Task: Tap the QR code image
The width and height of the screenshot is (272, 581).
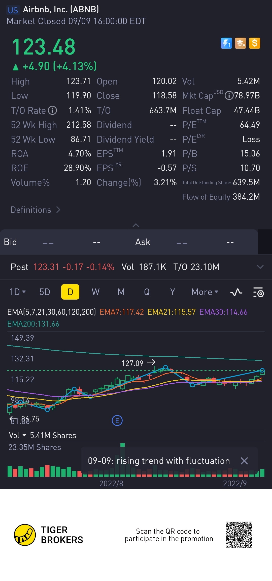Action: (x=239, y=535)
